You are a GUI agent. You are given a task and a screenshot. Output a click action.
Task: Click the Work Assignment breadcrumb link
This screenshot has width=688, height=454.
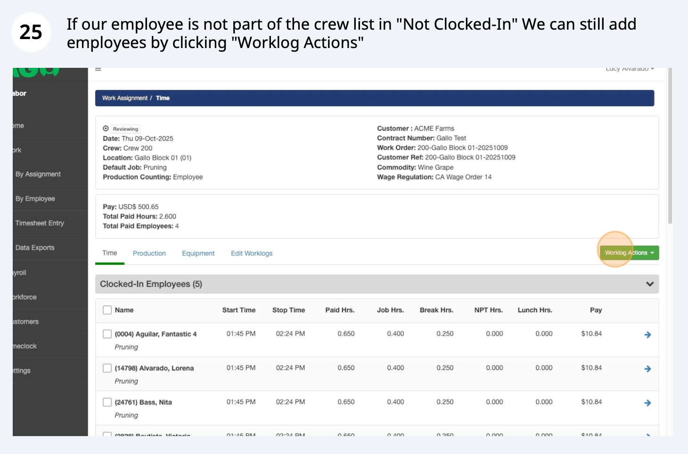tap(124, 98)
